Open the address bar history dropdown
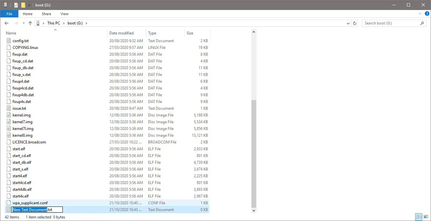 coord(348,23)
